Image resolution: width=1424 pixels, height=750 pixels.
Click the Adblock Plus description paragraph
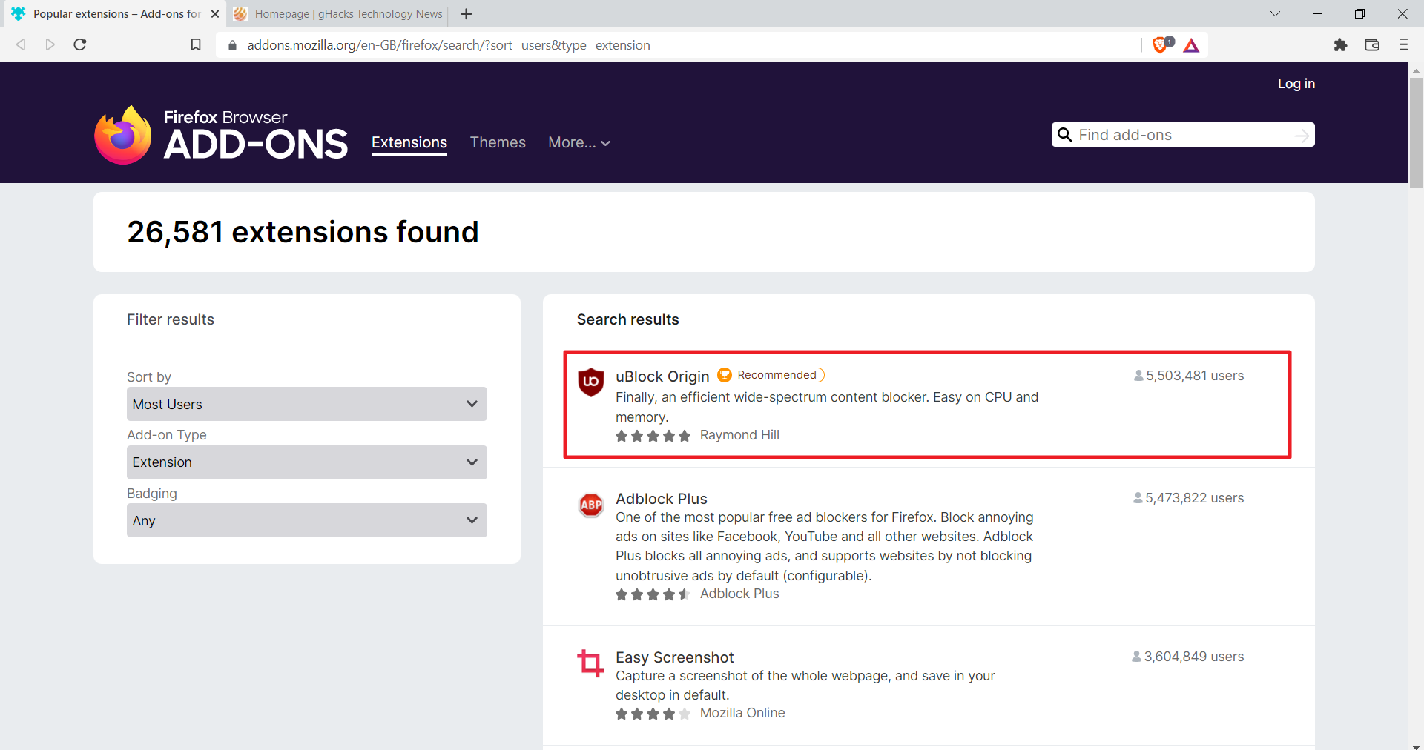click(825, 546)
